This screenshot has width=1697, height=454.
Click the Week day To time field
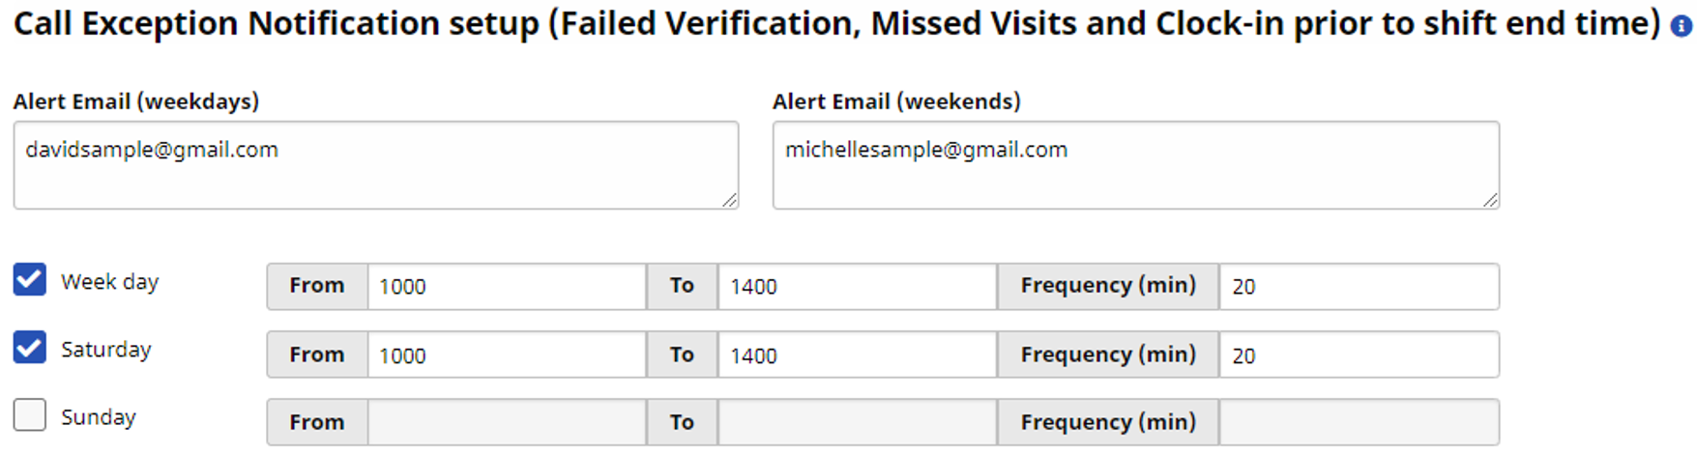click(x=856, y=287)
